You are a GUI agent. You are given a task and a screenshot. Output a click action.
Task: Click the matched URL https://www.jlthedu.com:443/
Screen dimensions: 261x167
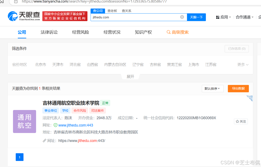point(81,141)
